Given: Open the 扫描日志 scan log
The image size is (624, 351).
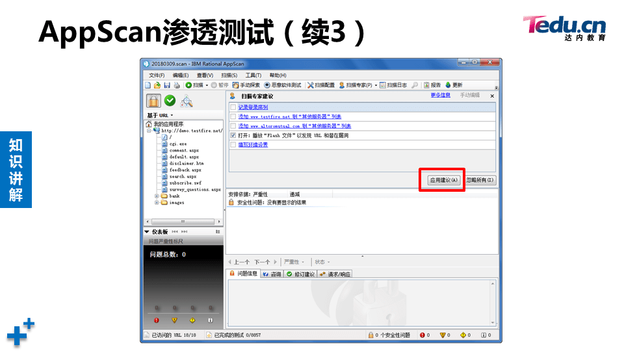Looking at the screenshot, I should coord(393,85).
